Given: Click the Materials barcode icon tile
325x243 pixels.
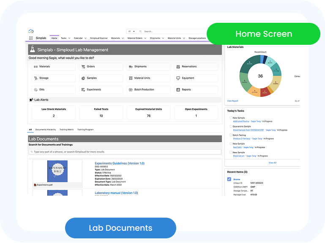Looking at the screenshot, I should point(36,67).
